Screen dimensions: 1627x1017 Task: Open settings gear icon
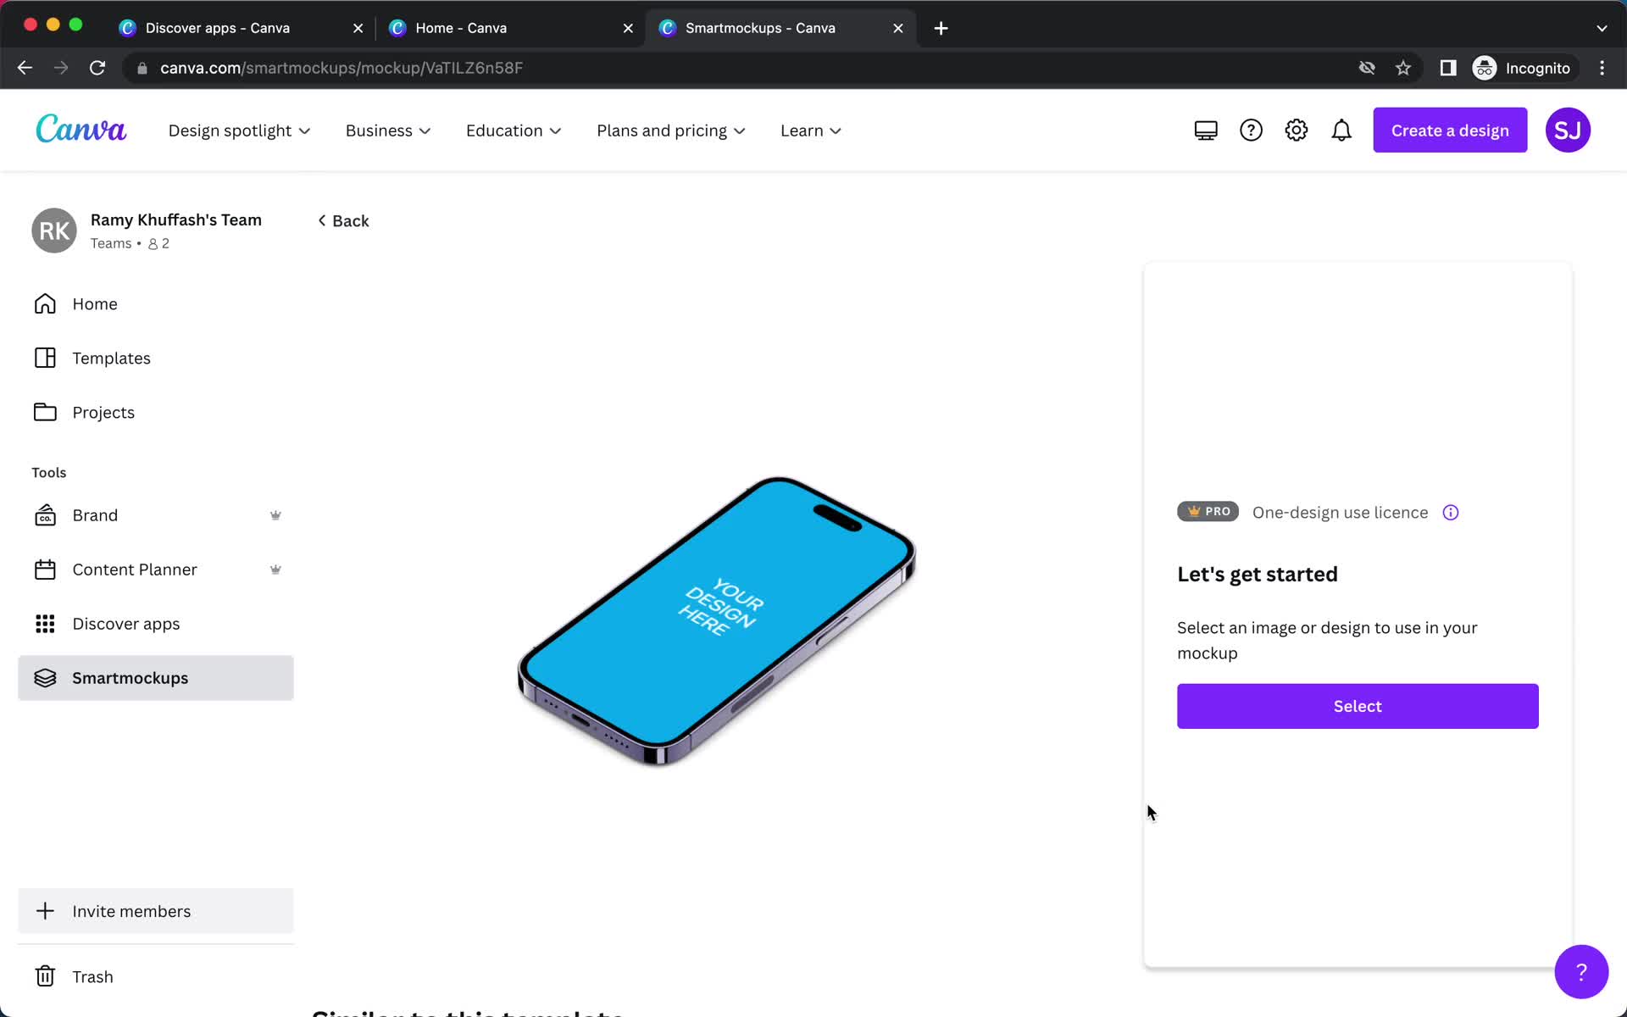[x=1297, y=131]
